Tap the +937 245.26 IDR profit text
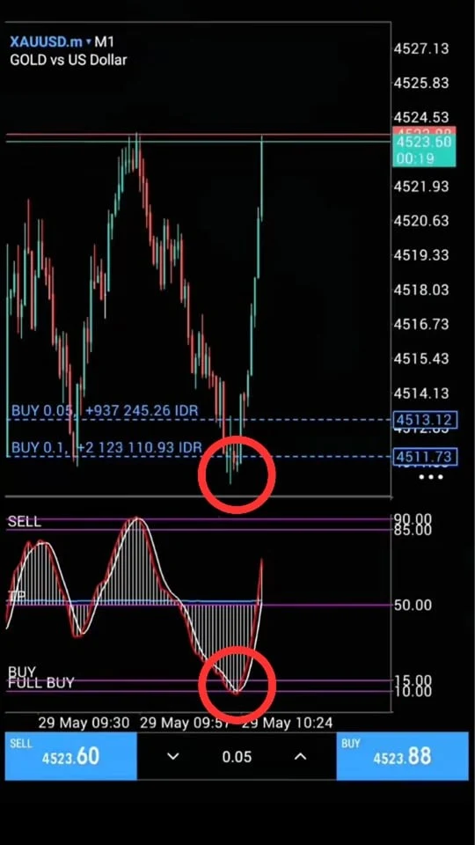Image resolution: width=475 pixels, height=845 pixels. (x=142, y=411)
